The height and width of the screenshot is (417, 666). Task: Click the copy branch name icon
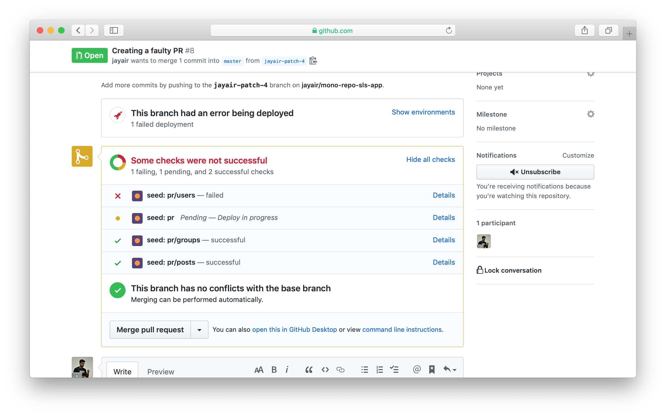pyautogui.click(x=312, y=61)
